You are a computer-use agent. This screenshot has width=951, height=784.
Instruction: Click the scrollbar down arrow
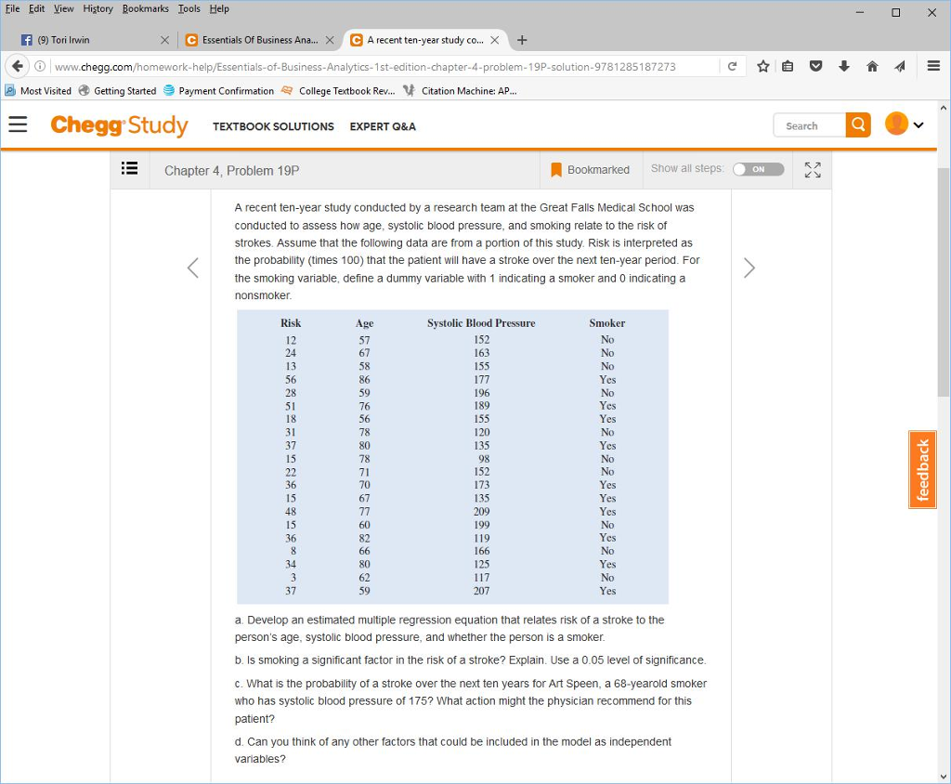(944, 777)
